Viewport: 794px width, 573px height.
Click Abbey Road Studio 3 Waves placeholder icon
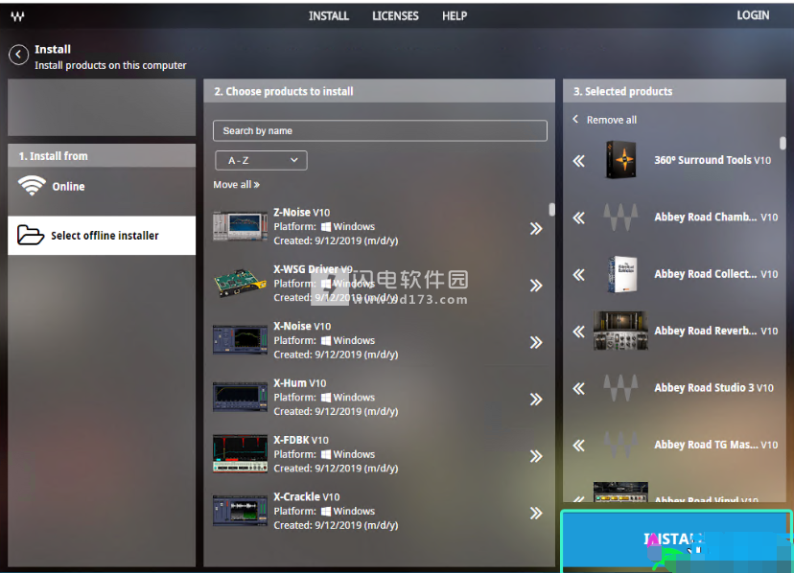[x=620, y=388]
